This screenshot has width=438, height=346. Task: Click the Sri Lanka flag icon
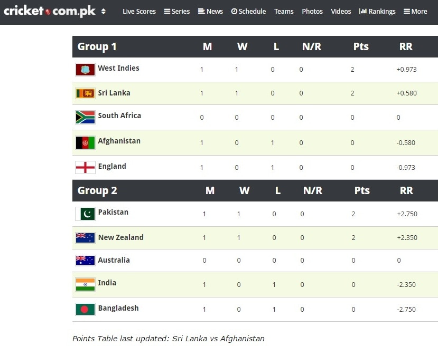click(x=85, y=93)
